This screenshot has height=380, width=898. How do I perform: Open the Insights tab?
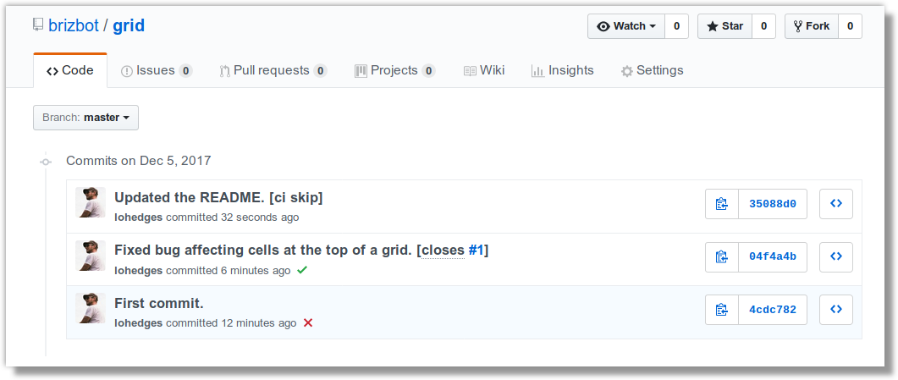point(562,71)
